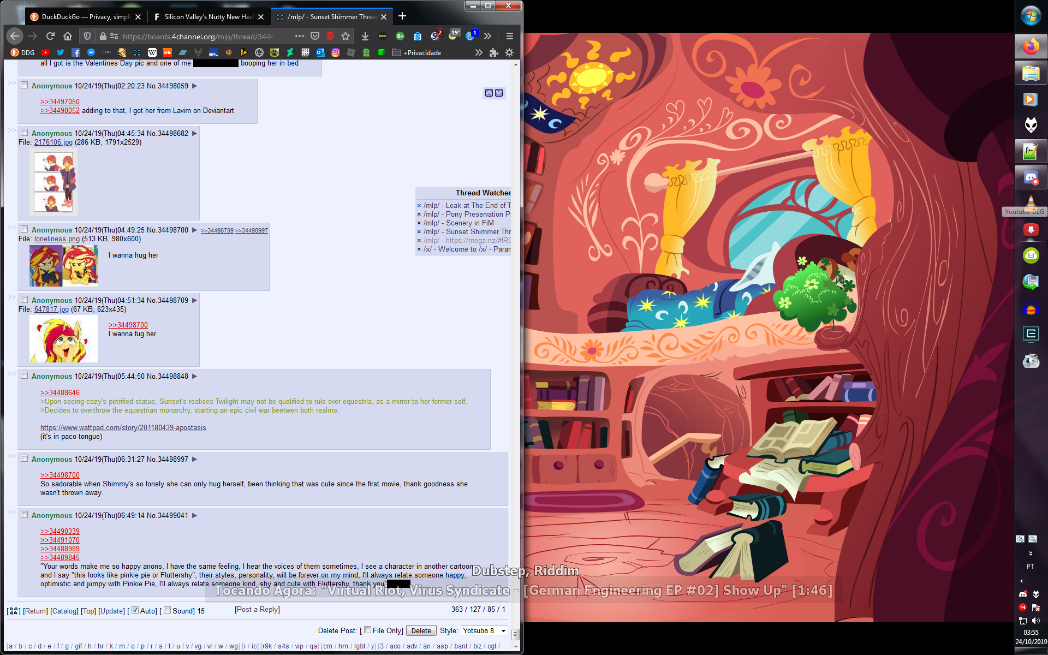Open Windows Explorer in taskbar
This screenshot has width=1048, height=655.
1031,73
